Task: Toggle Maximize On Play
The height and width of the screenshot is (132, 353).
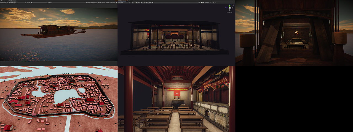Action: (91, 2)
